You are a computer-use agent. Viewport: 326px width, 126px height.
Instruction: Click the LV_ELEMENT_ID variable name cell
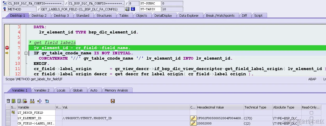pos(36,118)
